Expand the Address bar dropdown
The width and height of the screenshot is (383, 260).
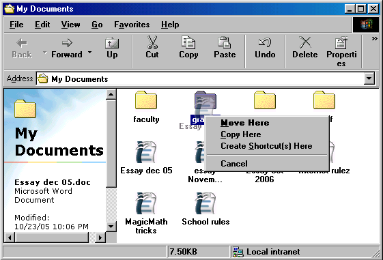tap(369, 78)
